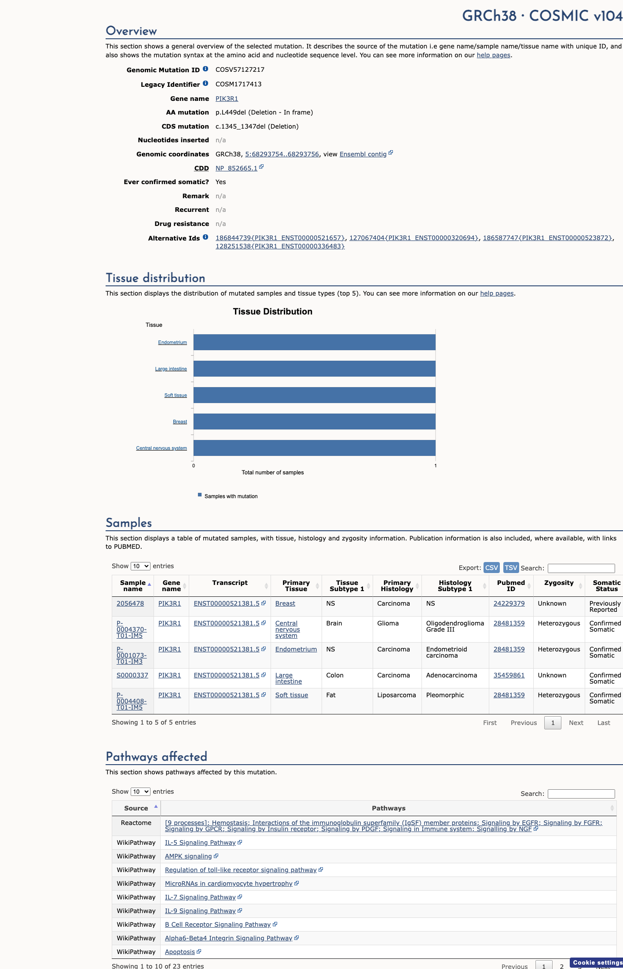Viewport: 623px width, 969px height.
Task: Click external icon next to B Cell Receptor pathway
Action: [x=275, y=924]
